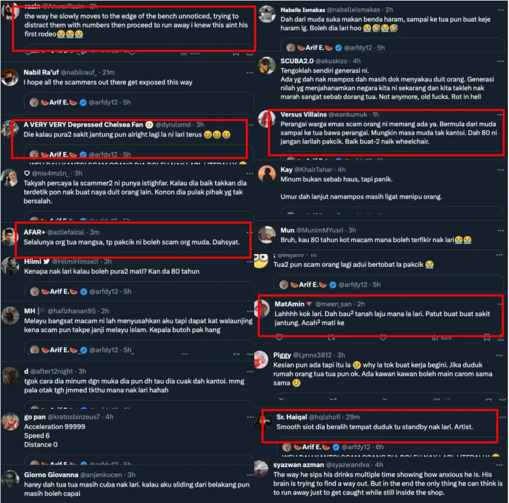Open the three-dot menu on Piggy's tweet
The width and height of the screenshot is (509, 503).
pos(499,356)
